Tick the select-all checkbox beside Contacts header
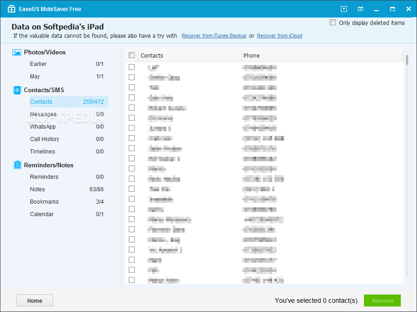This screenshot has height=312, width=417. click(131, 55)
